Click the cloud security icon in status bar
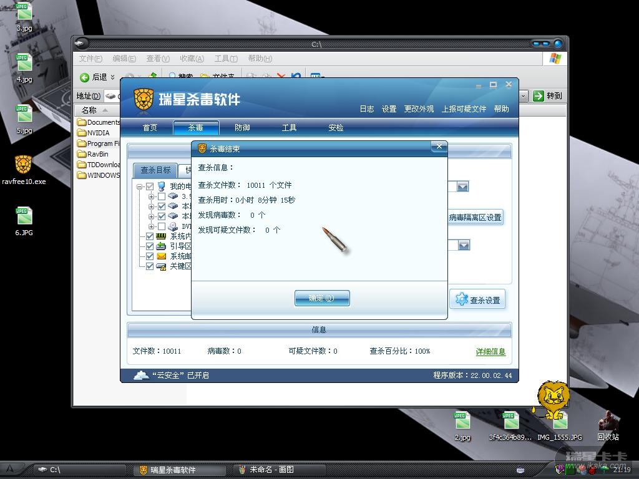Screen dimensions: 639x479 click(x=141, y=375)
